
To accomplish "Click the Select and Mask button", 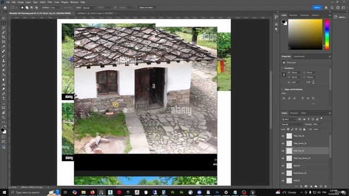I will [146, 8].
